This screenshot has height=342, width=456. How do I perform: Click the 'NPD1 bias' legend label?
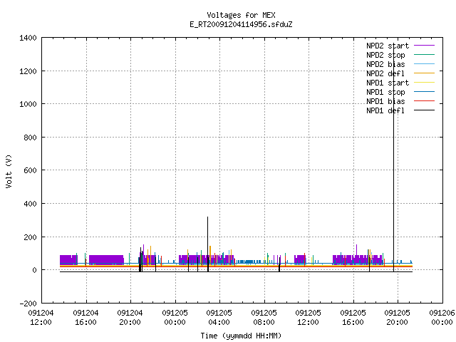coord(385,101)
